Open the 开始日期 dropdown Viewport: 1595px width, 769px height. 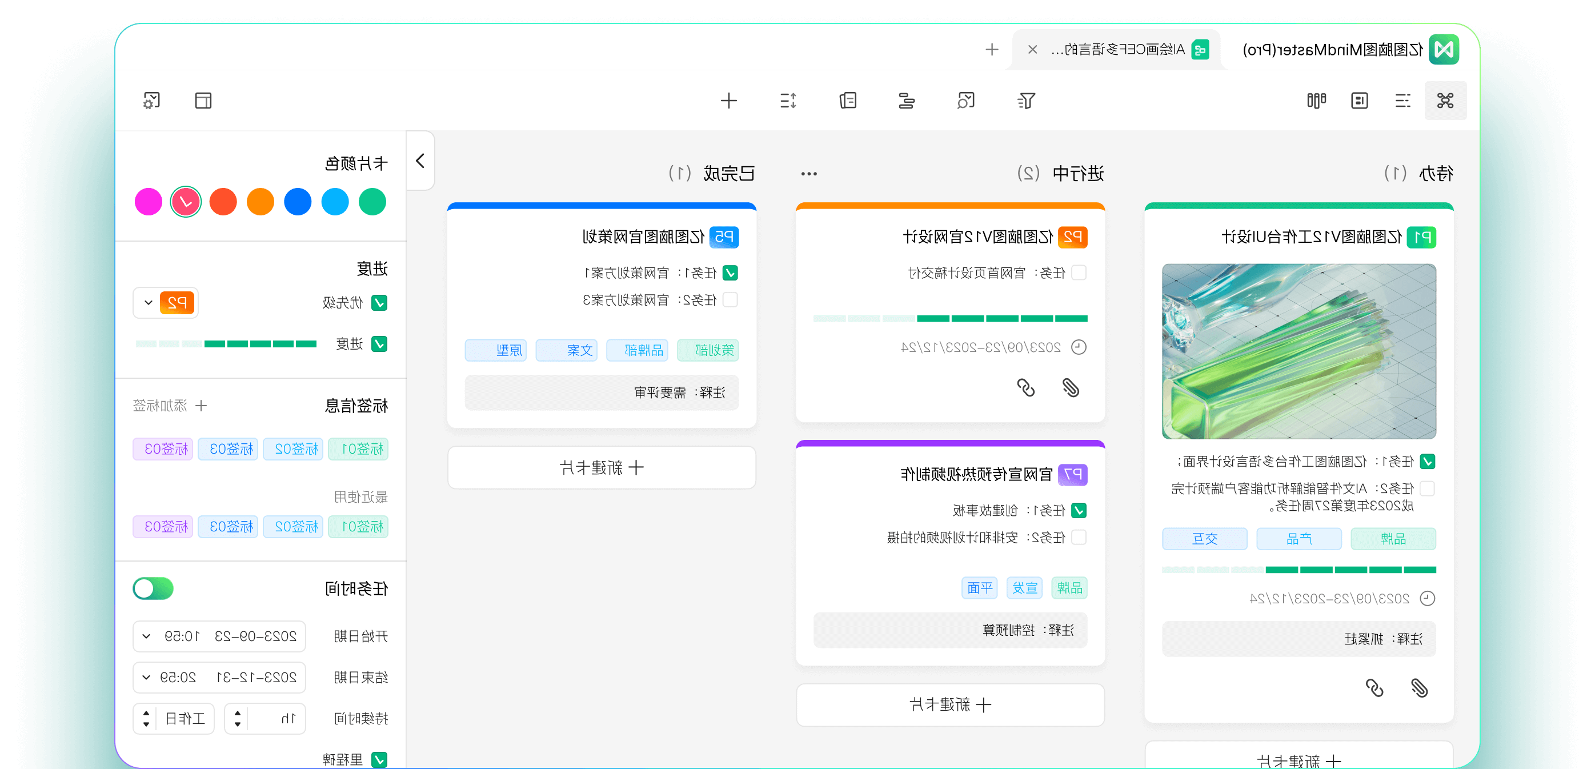click(x=219, y=636)
